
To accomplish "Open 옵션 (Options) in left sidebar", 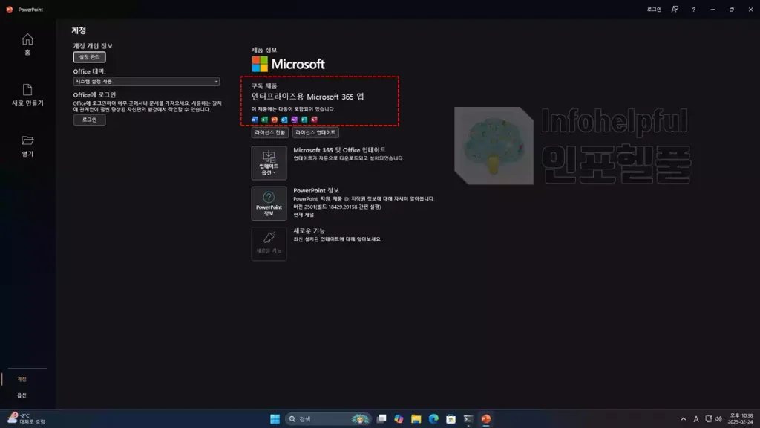I will pos(22,395).
